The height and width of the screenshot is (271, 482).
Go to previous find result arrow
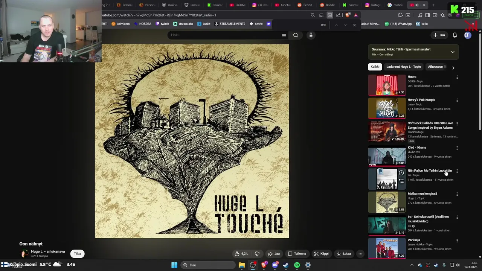point(336,25)
